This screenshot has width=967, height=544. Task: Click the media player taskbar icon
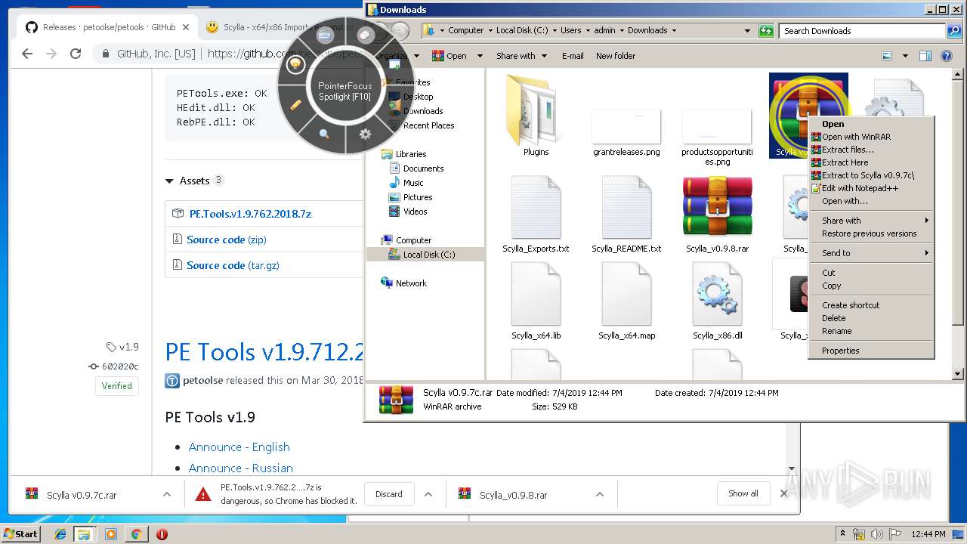(111, 534)
